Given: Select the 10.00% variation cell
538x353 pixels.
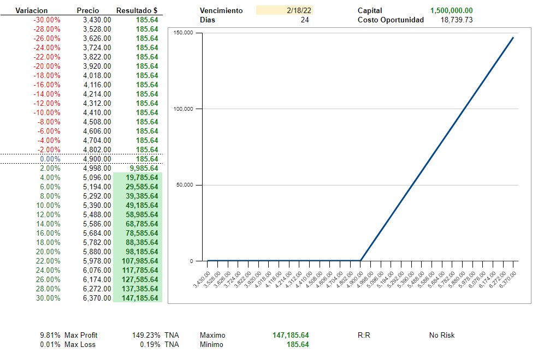Looking at the screenshot, I should pos(49,205).
